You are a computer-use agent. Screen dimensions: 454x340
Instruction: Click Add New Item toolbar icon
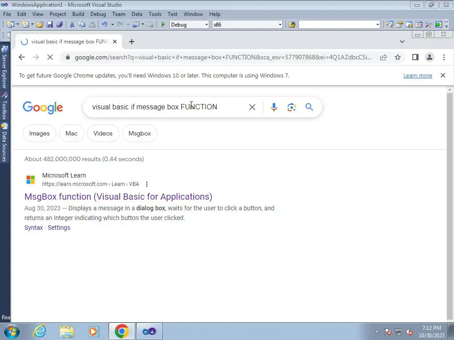(x=25, y=25)
